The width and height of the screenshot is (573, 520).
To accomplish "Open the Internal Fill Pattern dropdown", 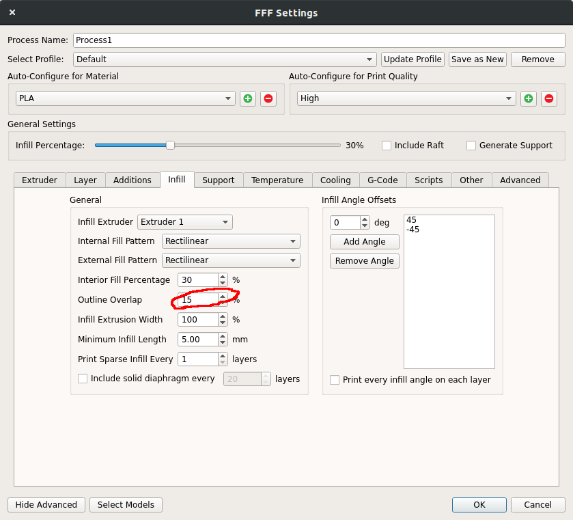I will pyautogui.click(x=231, y=241).
